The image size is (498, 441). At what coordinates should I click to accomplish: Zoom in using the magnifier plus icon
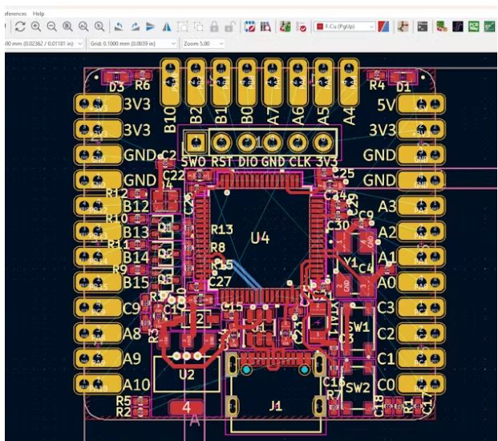pos(36,26)
